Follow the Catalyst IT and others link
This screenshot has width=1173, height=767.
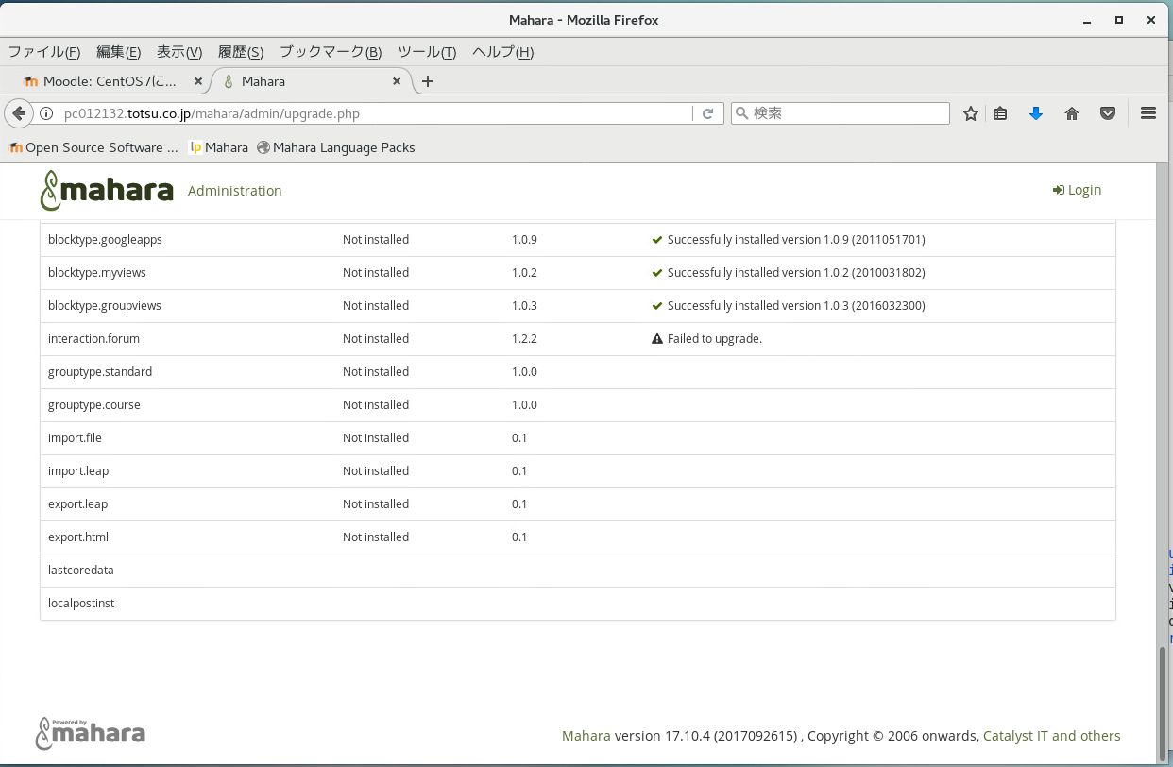(x=1052, y=736)
